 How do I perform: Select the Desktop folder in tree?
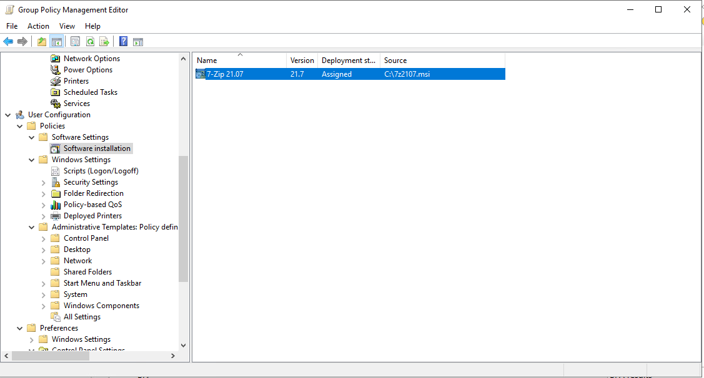point(77,250)
